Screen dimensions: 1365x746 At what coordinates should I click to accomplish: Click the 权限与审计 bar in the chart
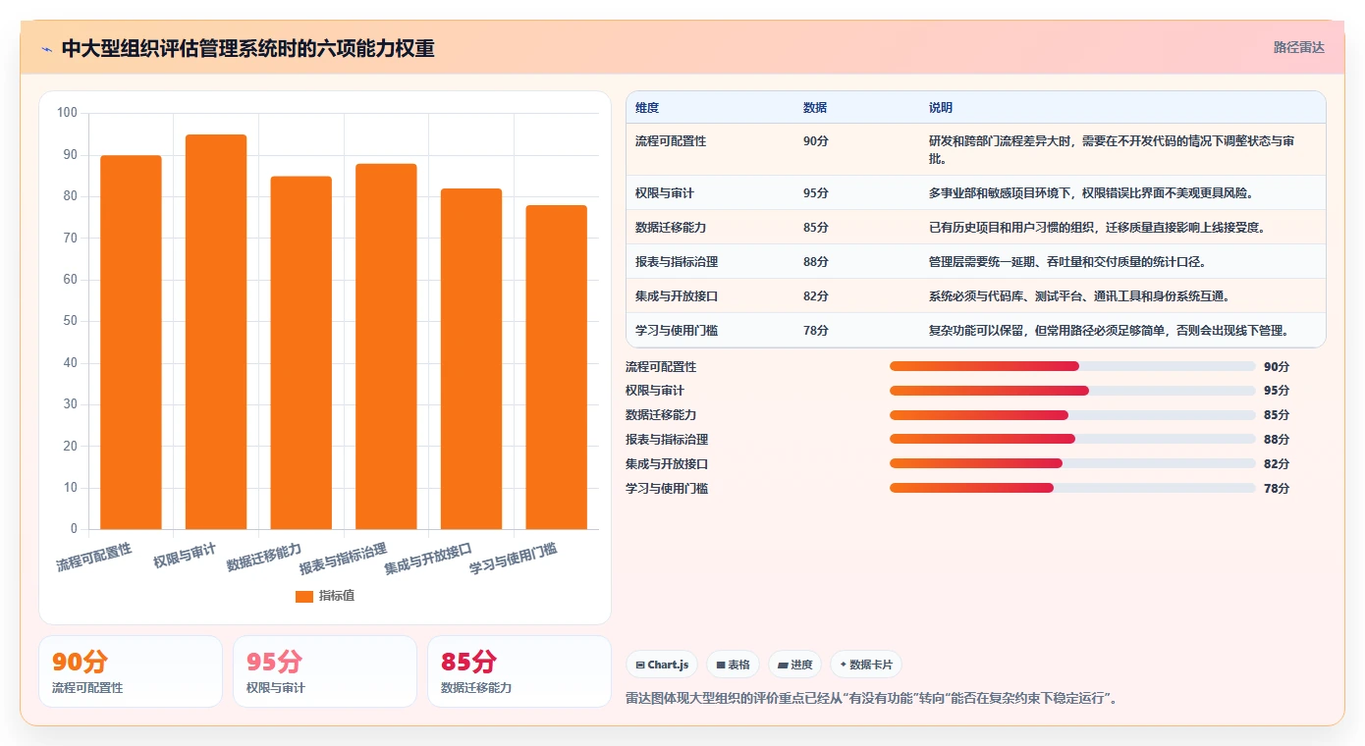pos(216,332)
